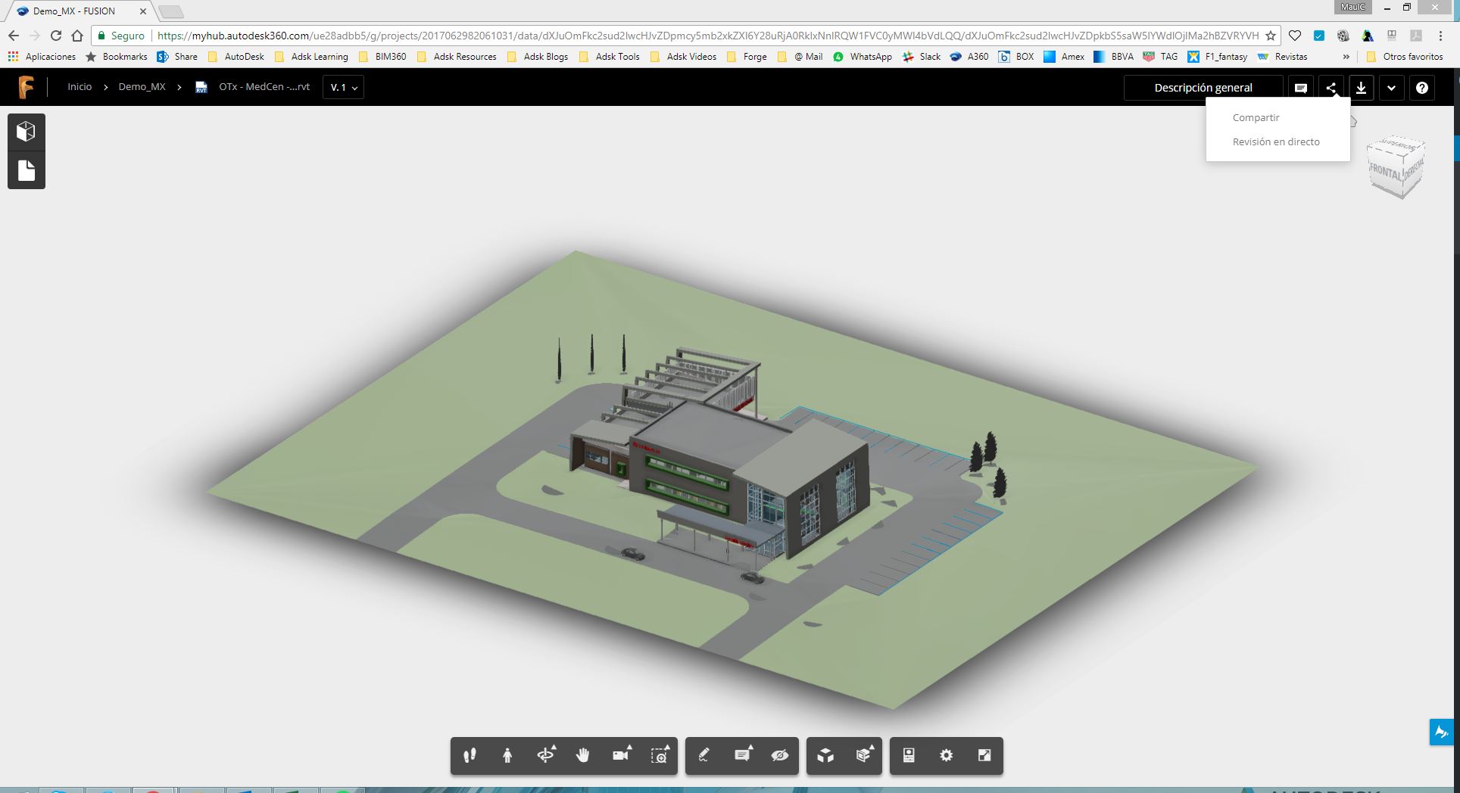Open the explode model tool
The image size is (1460, 793).
coord(825,756)
